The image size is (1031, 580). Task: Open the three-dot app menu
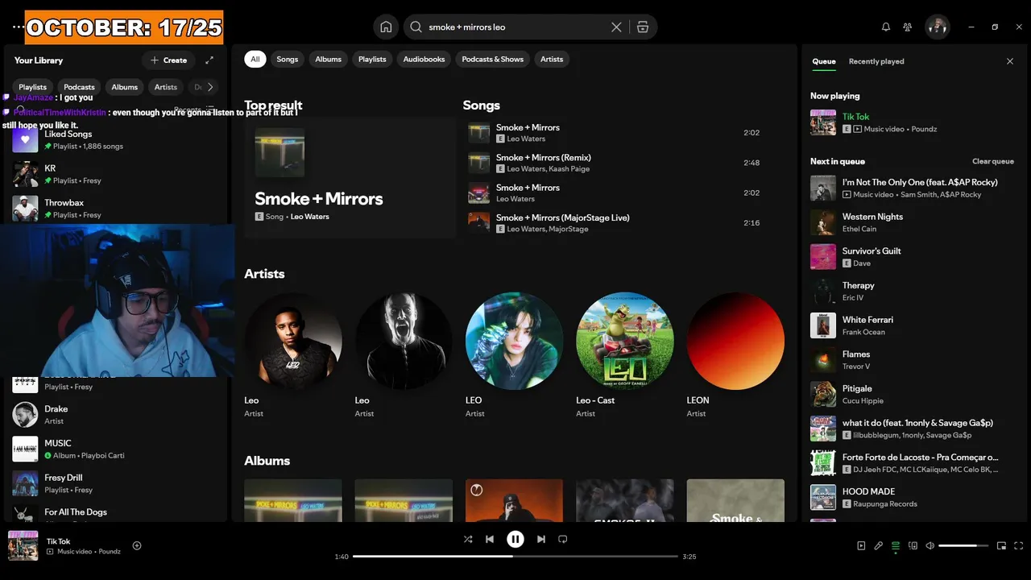point(18,27)
